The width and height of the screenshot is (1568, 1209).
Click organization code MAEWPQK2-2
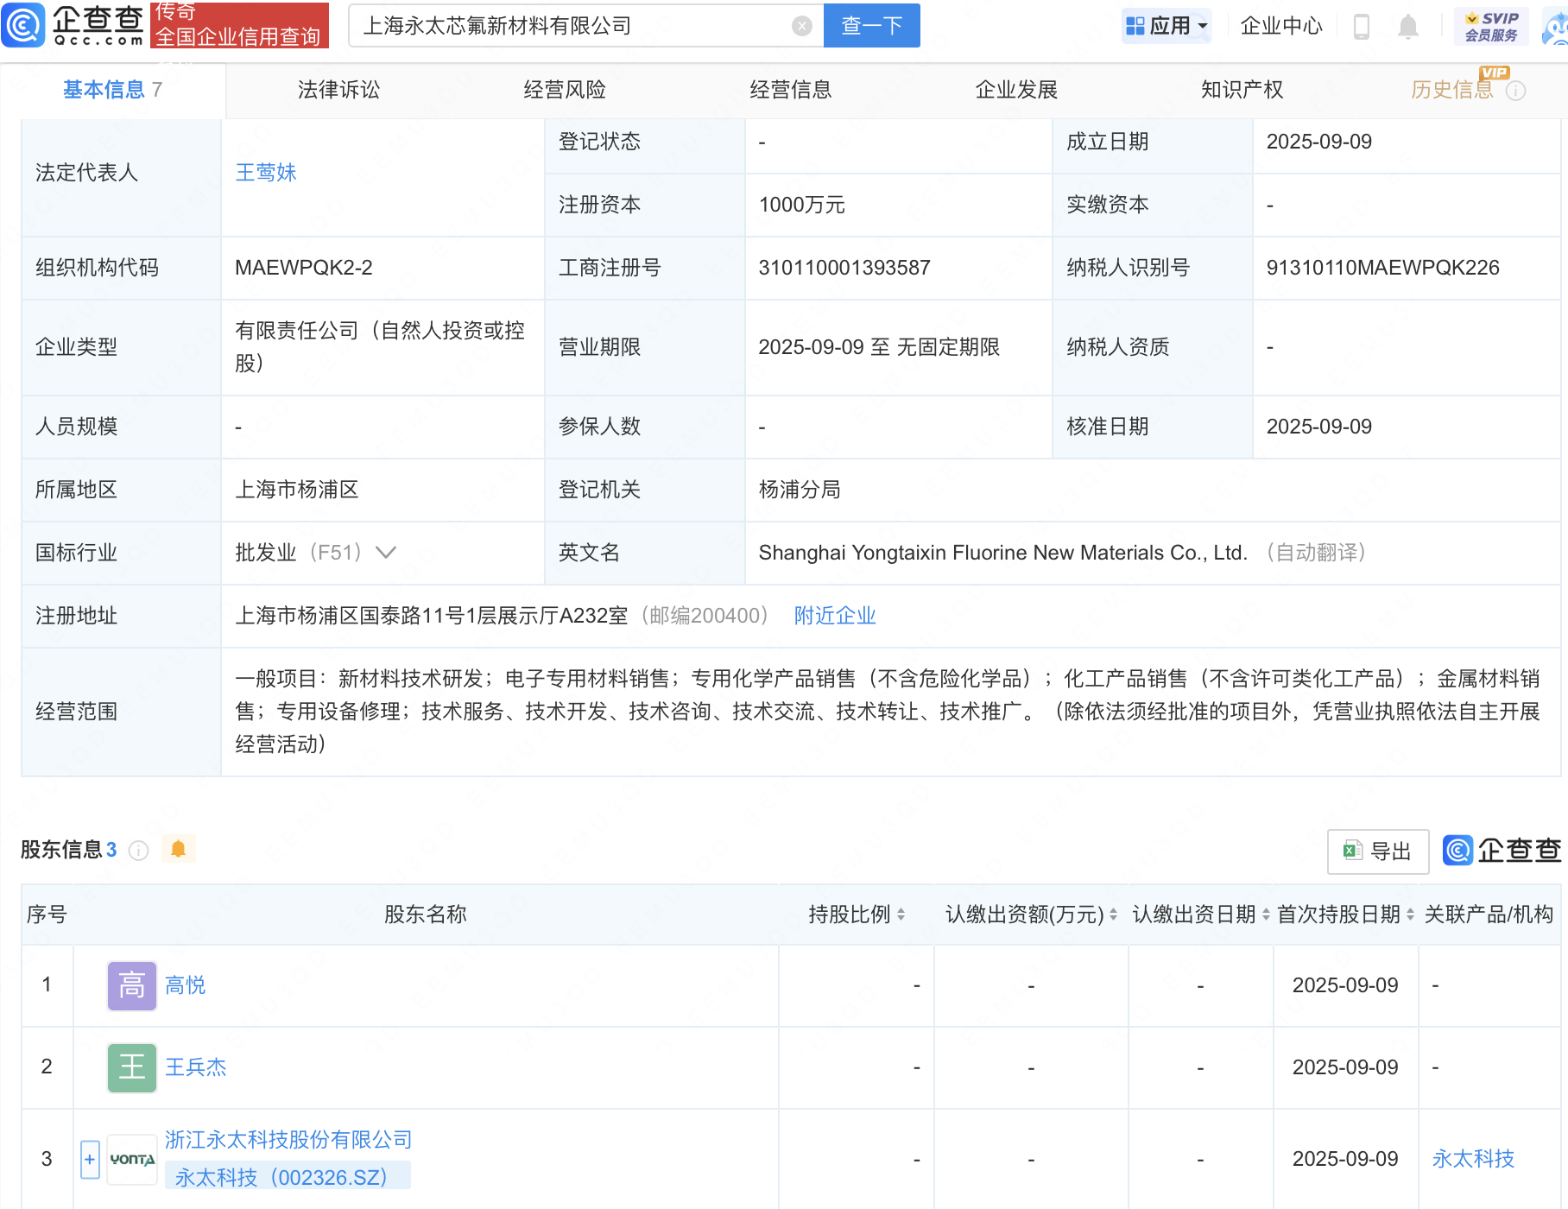(304, 268)
